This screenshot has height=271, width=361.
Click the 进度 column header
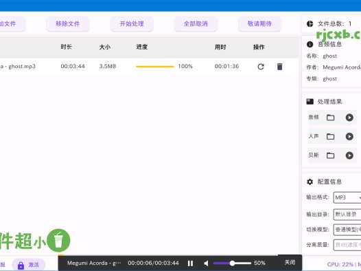pyautogui.click(x=142, y=47)
